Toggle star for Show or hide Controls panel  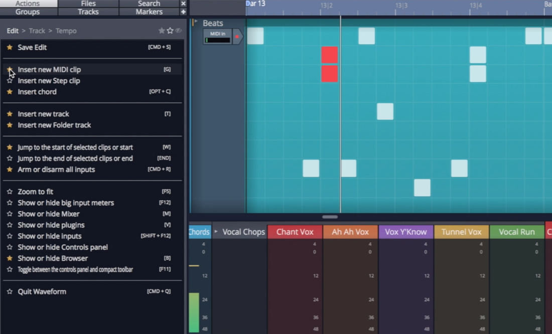click(x=10, y=247)
